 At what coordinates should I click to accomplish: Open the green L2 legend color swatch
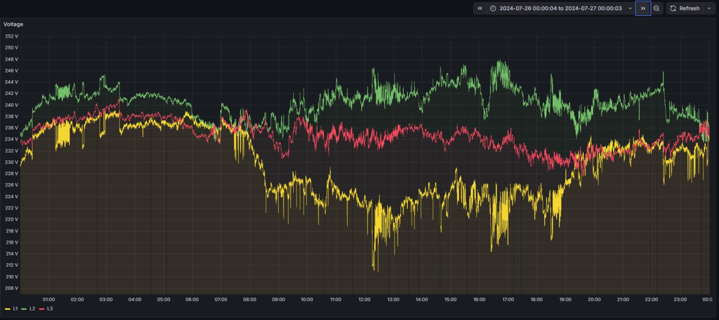24,309
